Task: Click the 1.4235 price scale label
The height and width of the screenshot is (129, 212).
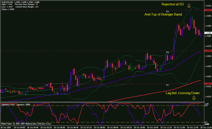Action: [x=208, y=86]
